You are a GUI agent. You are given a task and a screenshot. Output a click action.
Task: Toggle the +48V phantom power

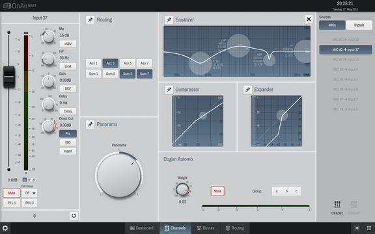[68, 44]
